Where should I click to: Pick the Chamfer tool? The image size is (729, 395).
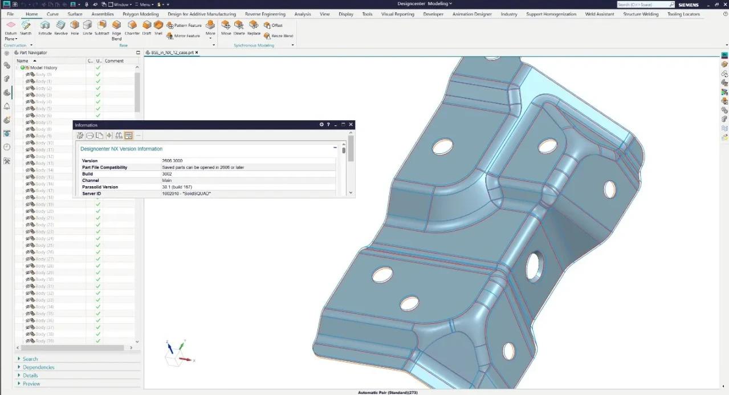[x=132, y=27]
